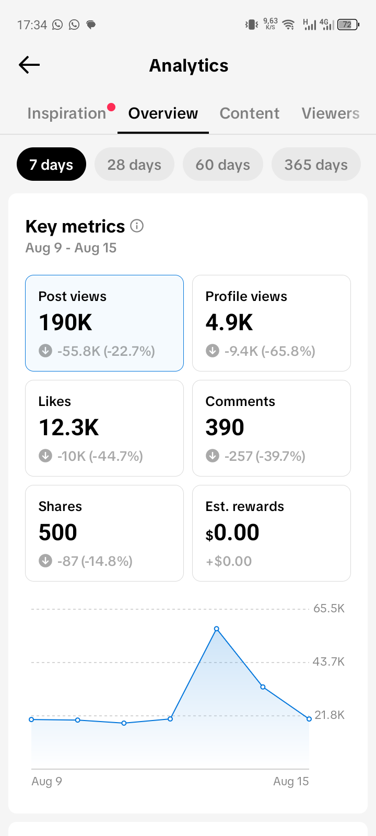The height and width of the screenshot is (836, 376).
Task: Select the Est. rewards metric card
Action: click(272, 533)
